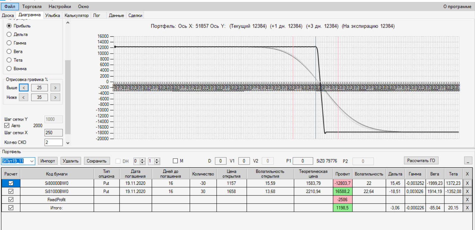Click the stepper showing 0 beside DH

(x=139, y=161)
